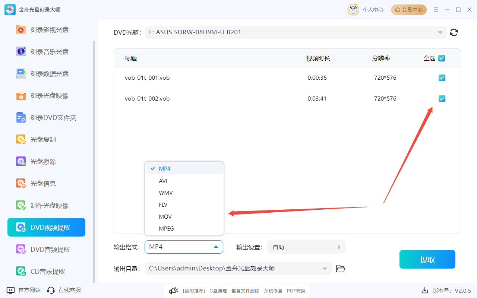This screenshot has height=298, width=477.
Task: Open 个人中心 link
Action: (x=373, y=10)
